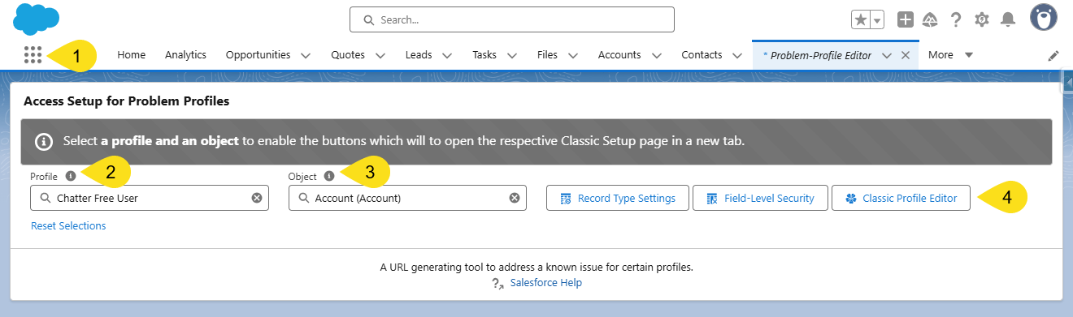Image resolution: width=1073 pixels, height=317 pixels.
Task: Expand the favorites list dropdown arrow
Action: 877,19
